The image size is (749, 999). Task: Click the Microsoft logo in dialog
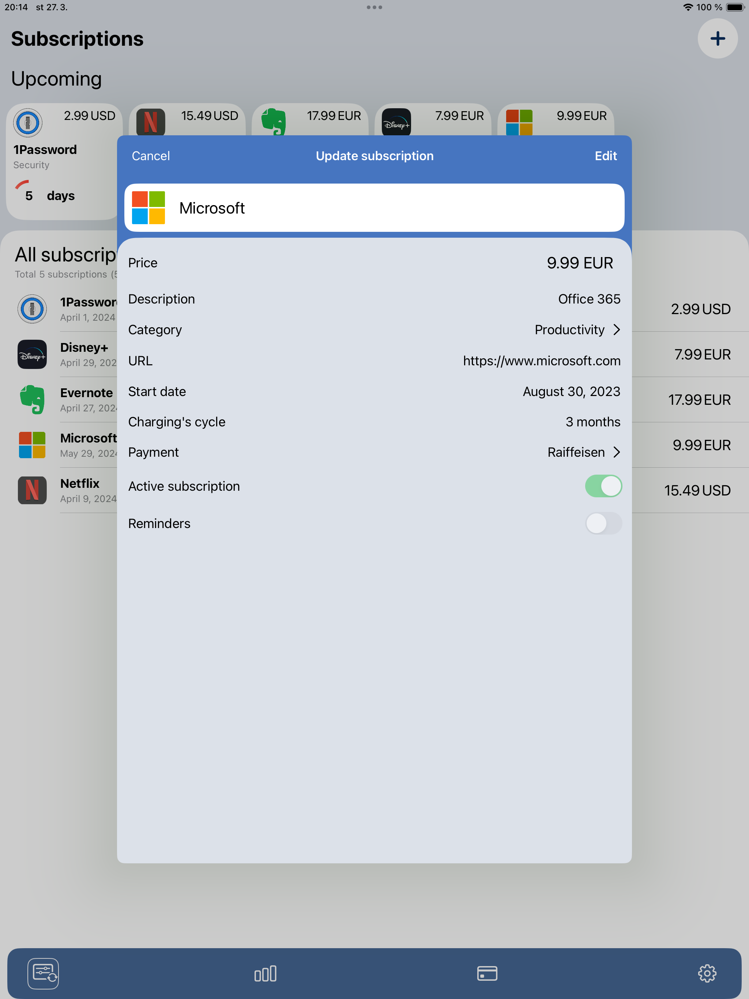(148, 208)
